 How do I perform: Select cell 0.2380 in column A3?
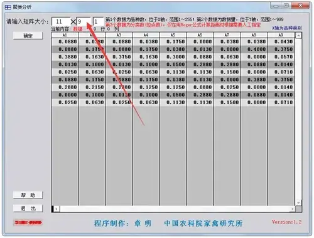(x=119, y=87)
